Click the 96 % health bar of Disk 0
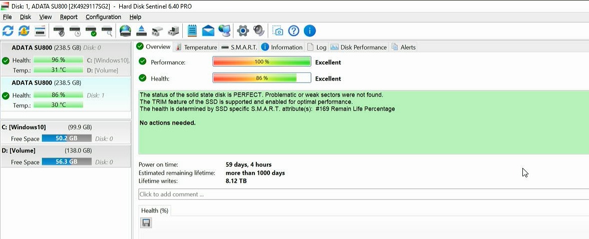The image size is (589, 239). tap(58, 60)
